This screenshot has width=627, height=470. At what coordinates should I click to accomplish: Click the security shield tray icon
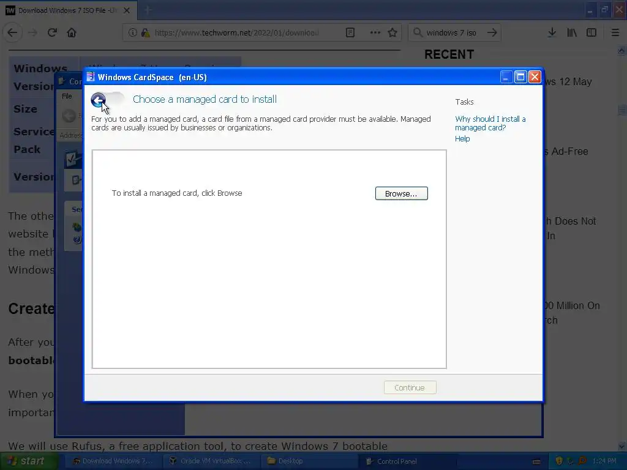tap(559, 461)
